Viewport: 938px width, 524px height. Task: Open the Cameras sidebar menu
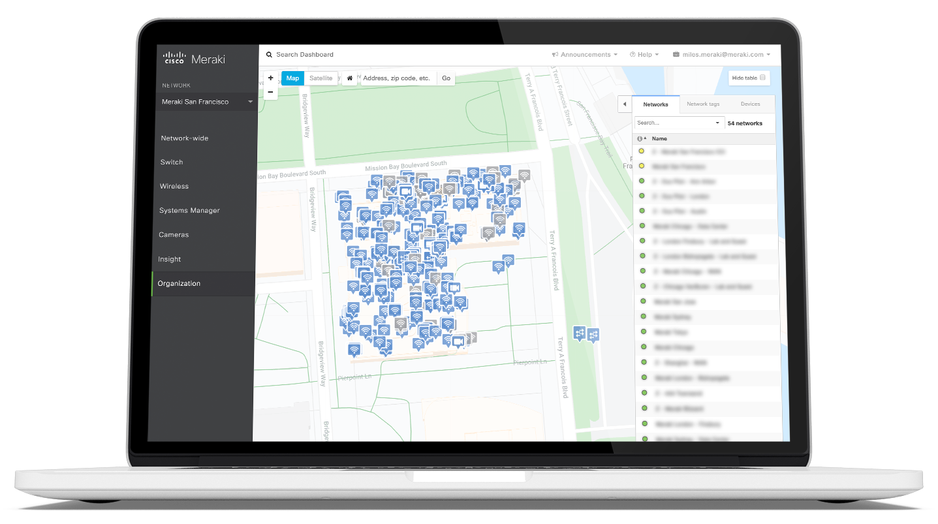pyautogui.click(x=174, y=235)
